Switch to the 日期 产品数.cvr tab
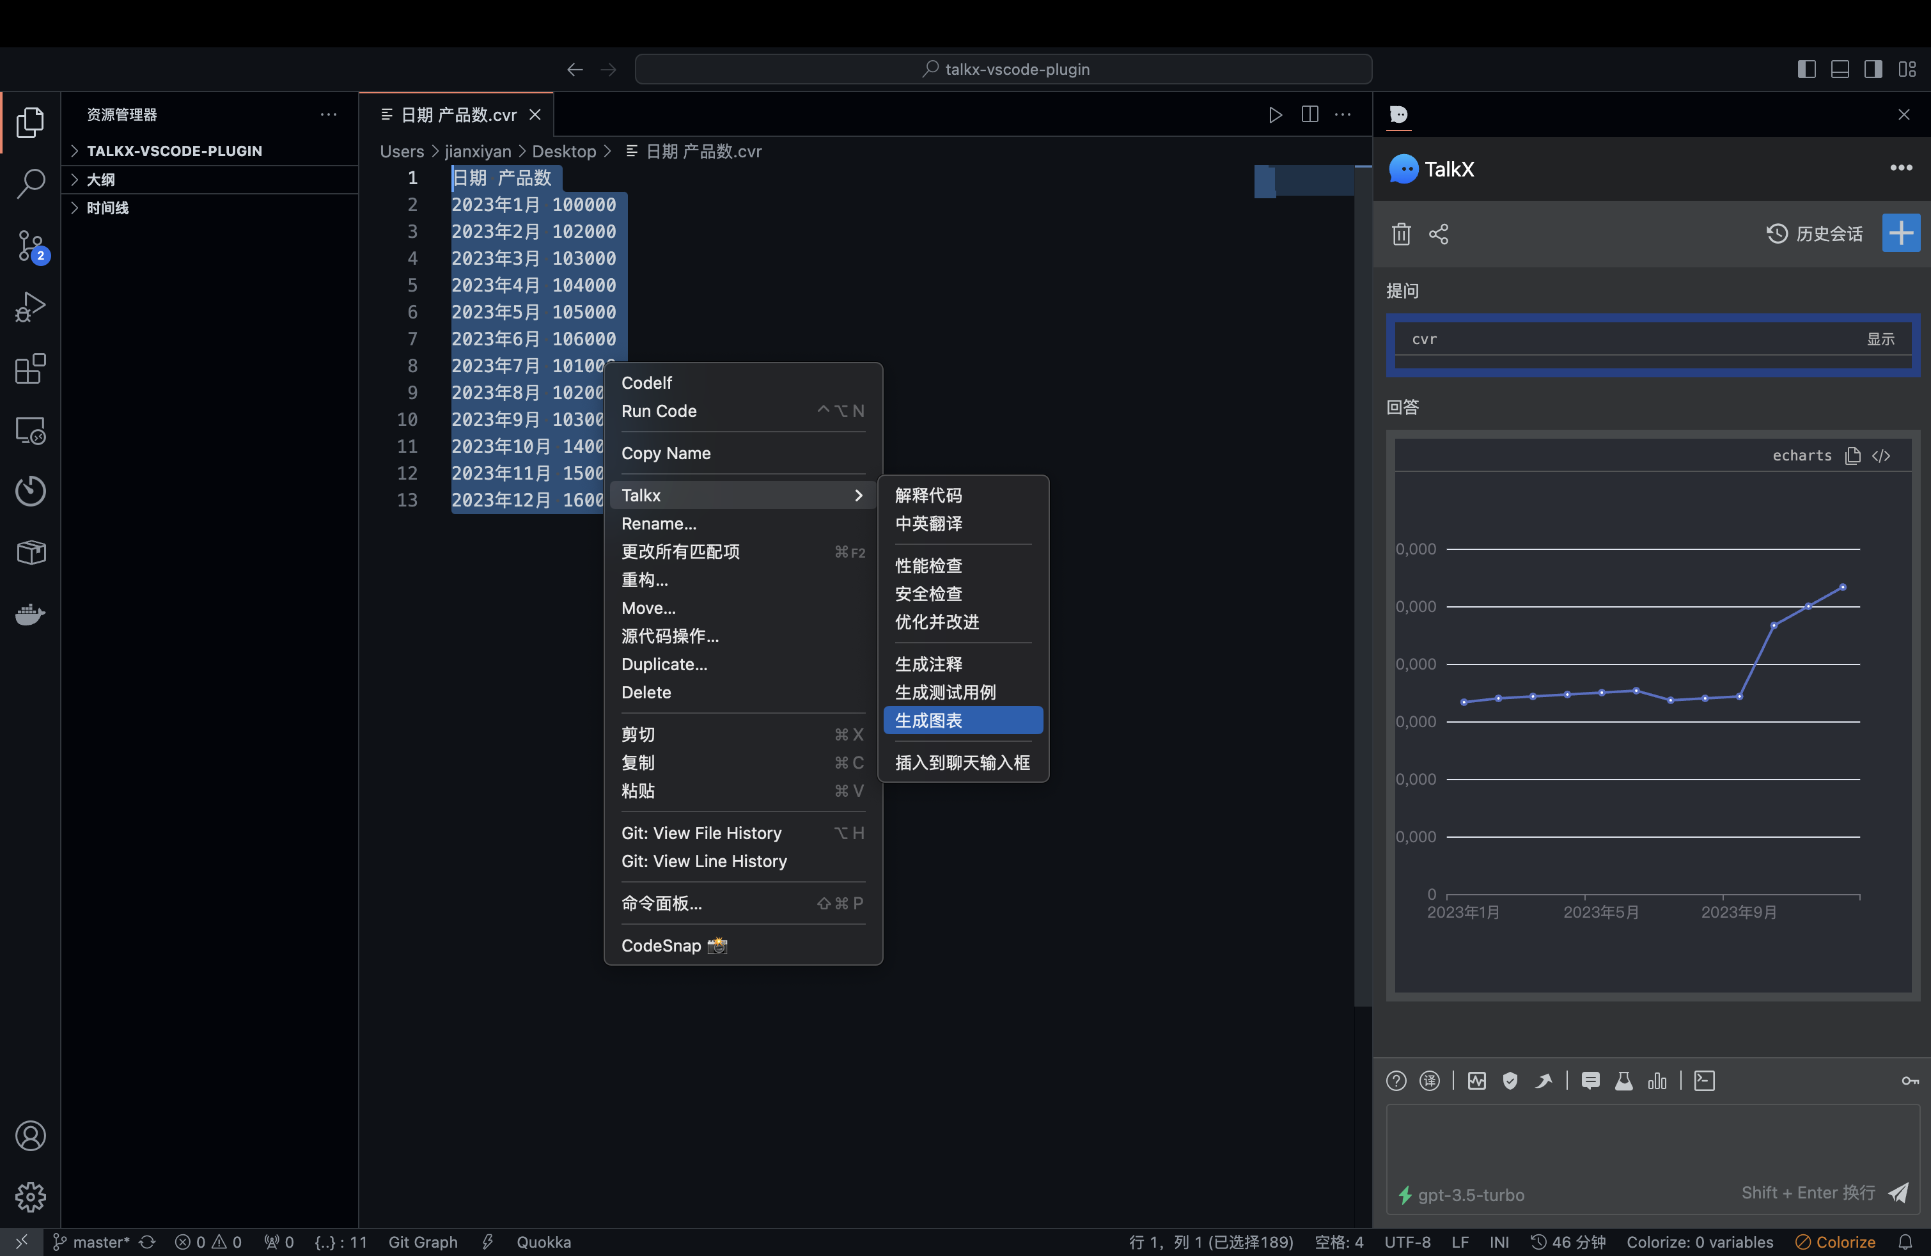The width and height of the screenshot is (1931, 1256). [x=458, y=114]
